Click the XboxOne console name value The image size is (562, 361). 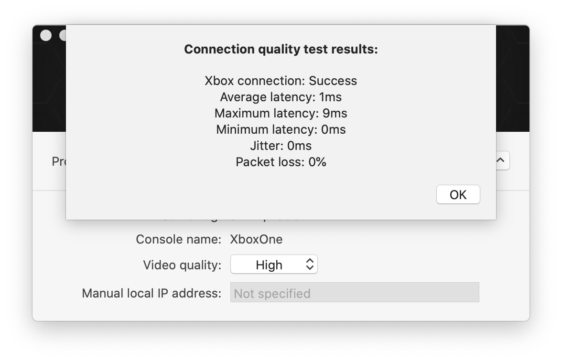(256, 239)
